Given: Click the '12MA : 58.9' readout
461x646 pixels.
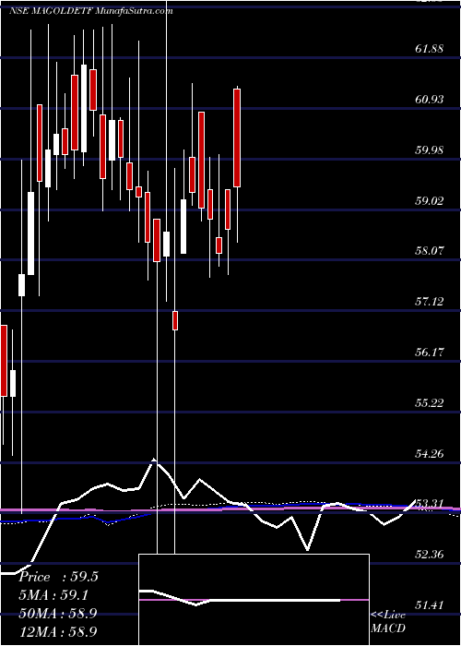Looking at the screenshot, I should (58, 631).
